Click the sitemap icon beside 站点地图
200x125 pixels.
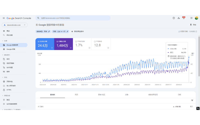click(4, 67)
